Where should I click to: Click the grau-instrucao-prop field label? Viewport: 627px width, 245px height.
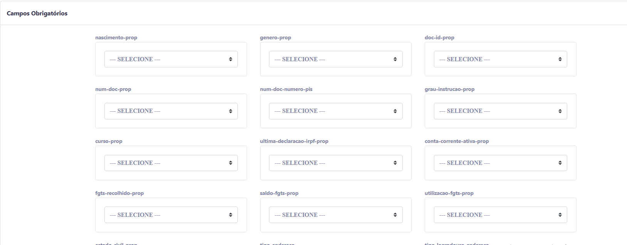(449, 89)
